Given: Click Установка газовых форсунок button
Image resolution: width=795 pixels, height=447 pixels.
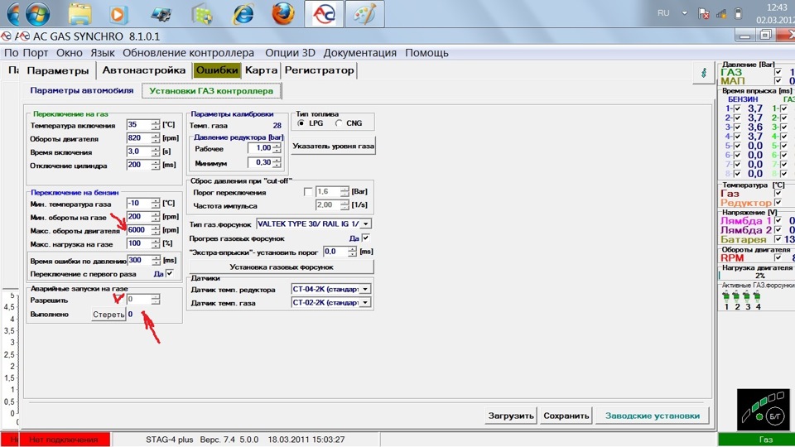Looking at the screenshot, I should point(282,267).
